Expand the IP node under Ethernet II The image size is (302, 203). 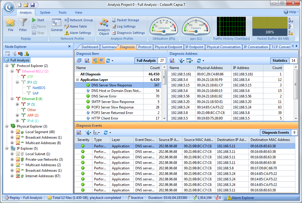coord(17,104)
